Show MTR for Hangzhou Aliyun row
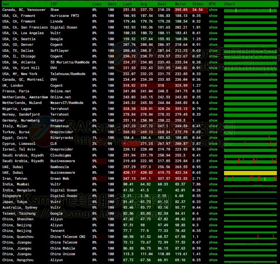 (x=213, y=260)
